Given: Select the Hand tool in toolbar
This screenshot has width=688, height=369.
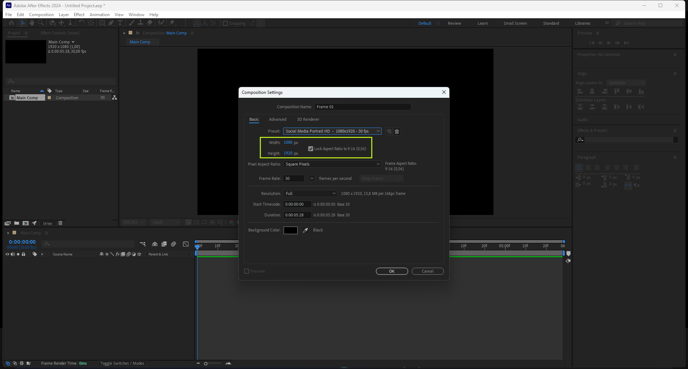Looking at the screenshot, I should 32,23.
